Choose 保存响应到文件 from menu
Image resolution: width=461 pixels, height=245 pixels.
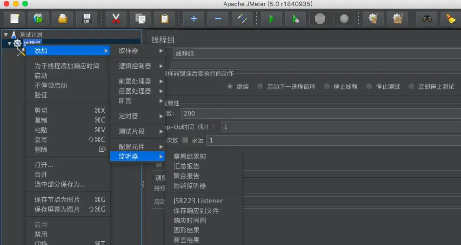(203, 211)
